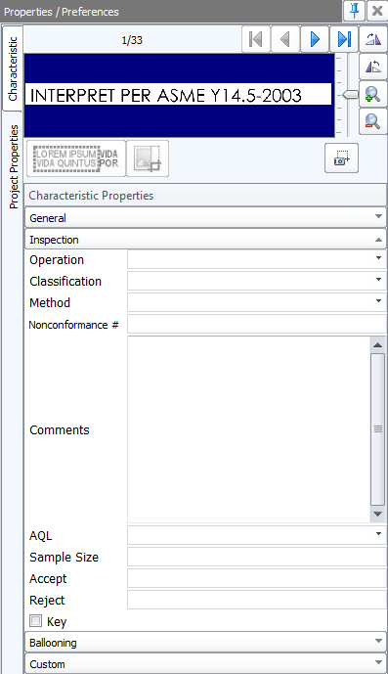Zoom in on characteristic preview

[x=373, y=94]
